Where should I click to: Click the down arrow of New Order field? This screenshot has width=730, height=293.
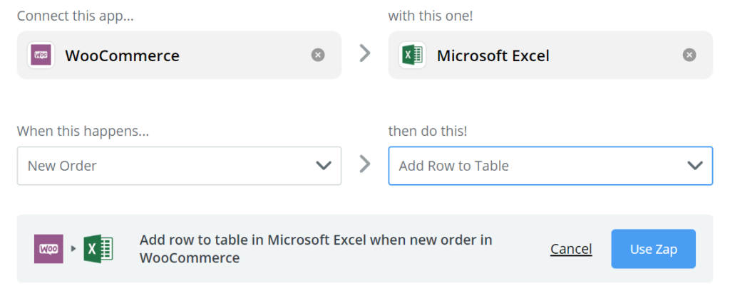[x=324, y=166]
